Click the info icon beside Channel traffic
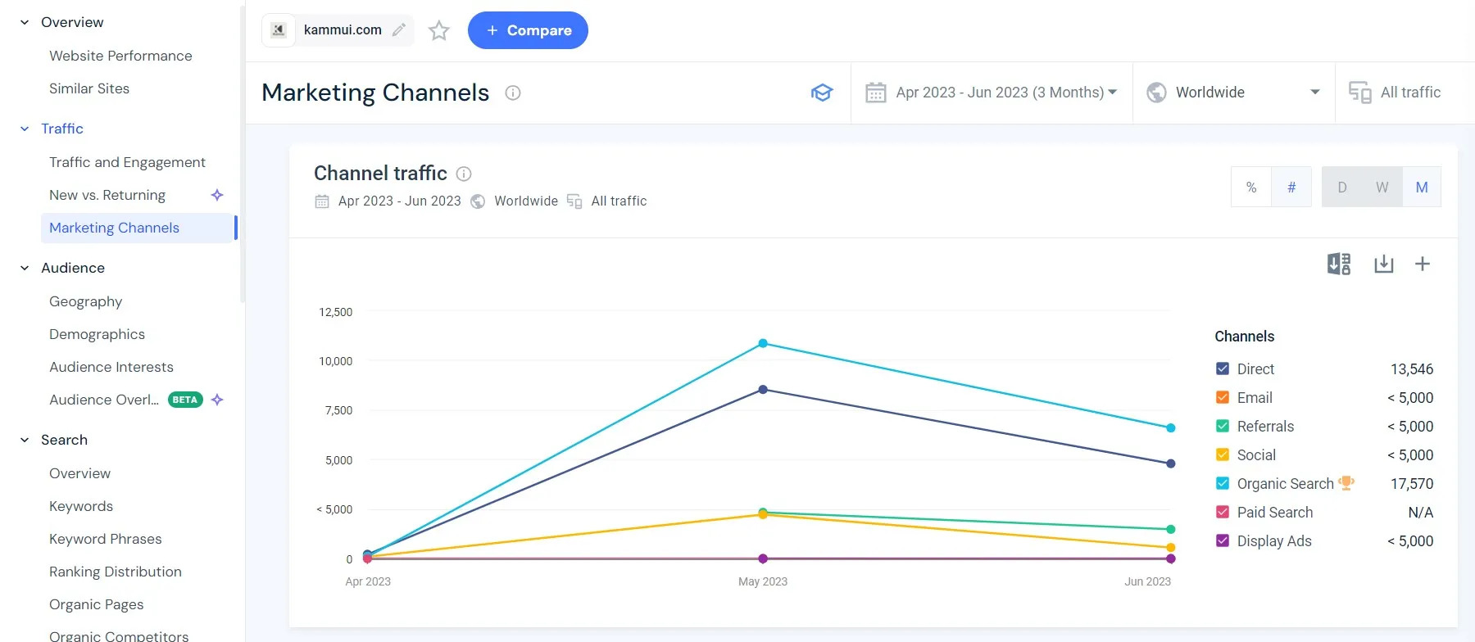The height and width of the screenshot is (642, 1475). 464,174
